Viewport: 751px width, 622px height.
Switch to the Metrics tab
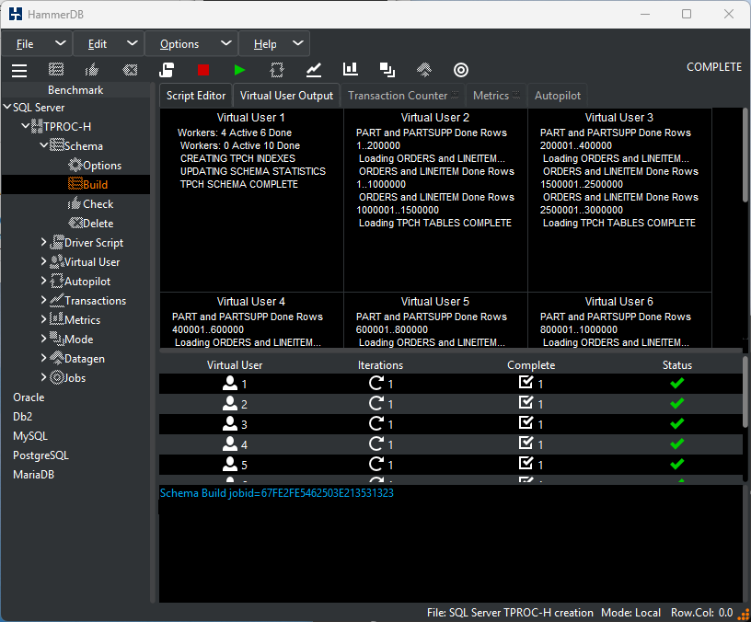point(496,96)
